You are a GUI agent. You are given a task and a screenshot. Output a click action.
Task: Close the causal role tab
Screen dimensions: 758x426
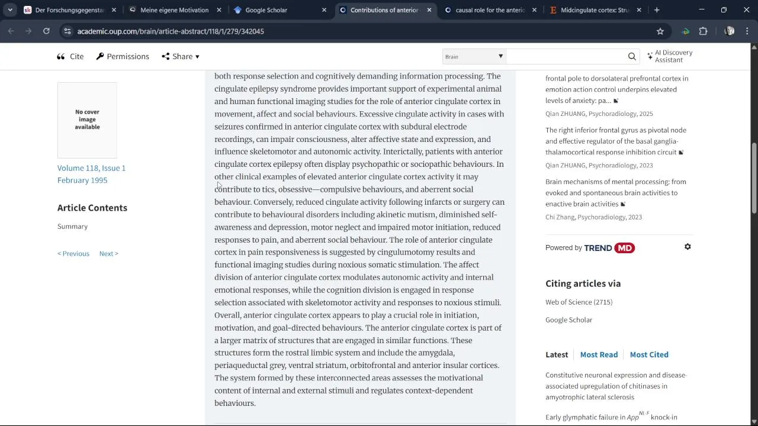tap(535, 10)
